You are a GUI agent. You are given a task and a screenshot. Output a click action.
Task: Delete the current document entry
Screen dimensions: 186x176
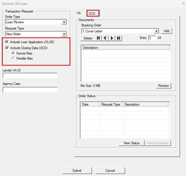click(x=88, y=38)
